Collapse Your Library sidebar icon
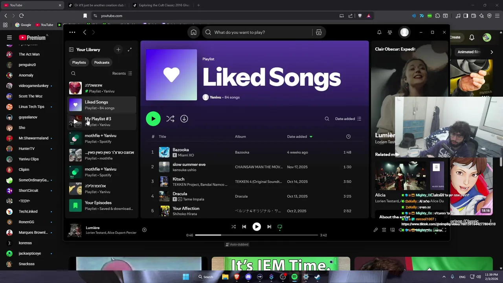 pyautogui.click(x=71, y=50)
